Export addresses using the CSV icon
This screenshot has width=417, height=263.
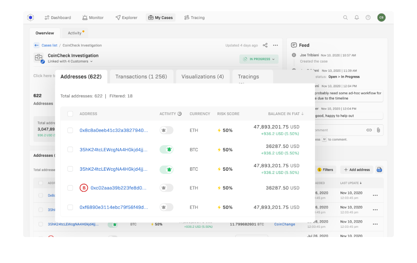tap(379, 170)
